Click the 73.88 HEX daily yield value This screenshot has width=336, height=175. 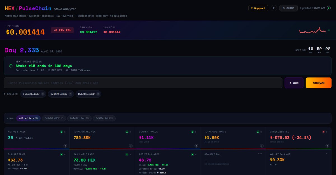84,160
